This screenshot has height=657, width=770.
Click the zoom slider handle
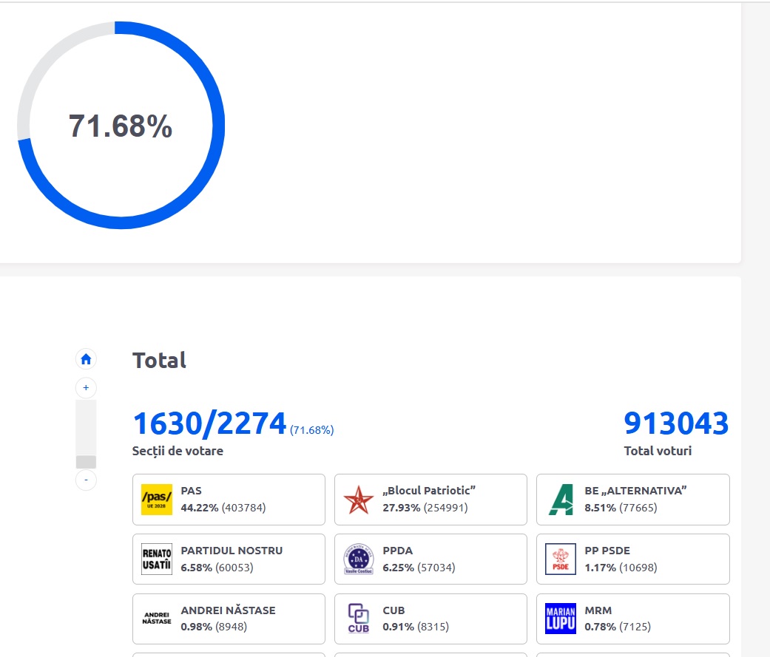point(86,462)
